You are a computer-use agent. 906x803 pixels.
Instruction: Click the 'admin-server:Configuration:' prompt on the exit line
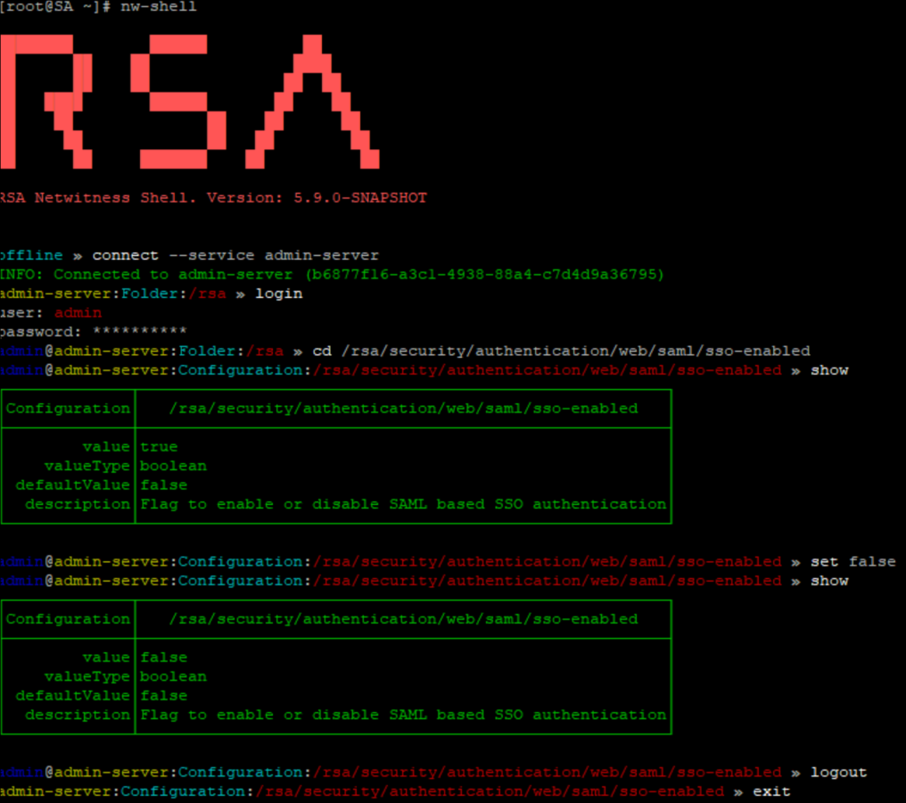click(x=127, y=791)
